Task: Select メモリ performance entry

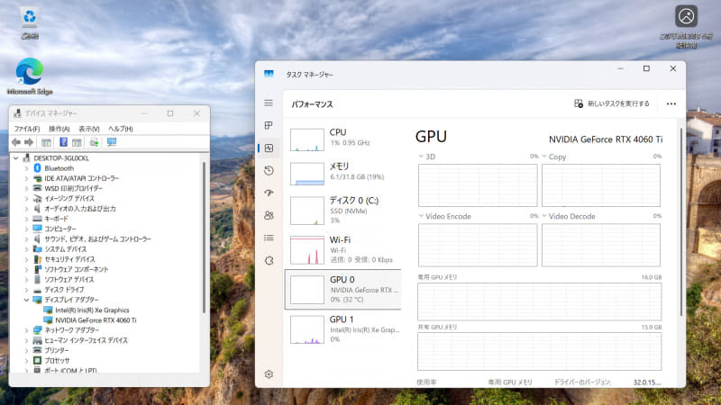Action: tap(343, 173)
